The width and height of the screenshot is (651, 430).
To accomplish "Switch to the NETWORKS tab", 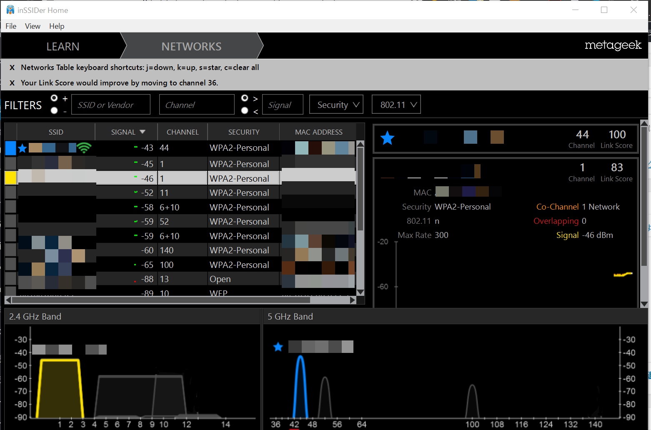I will pyautogui.click(x=191, y=46).
